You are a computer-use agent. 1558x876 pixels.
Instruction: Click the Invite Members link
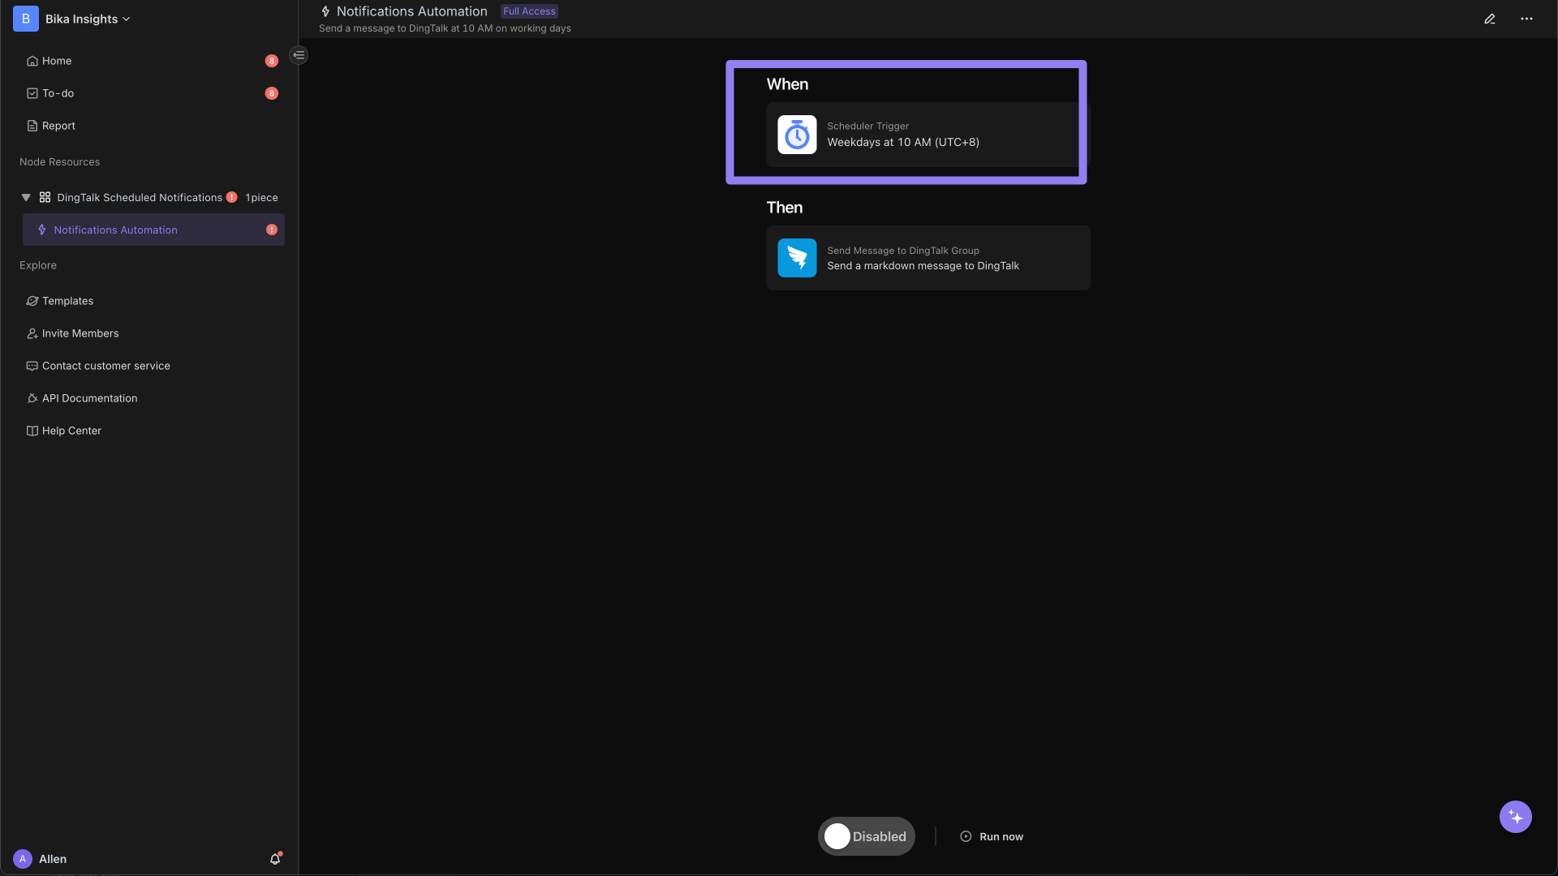coord(80,333)
